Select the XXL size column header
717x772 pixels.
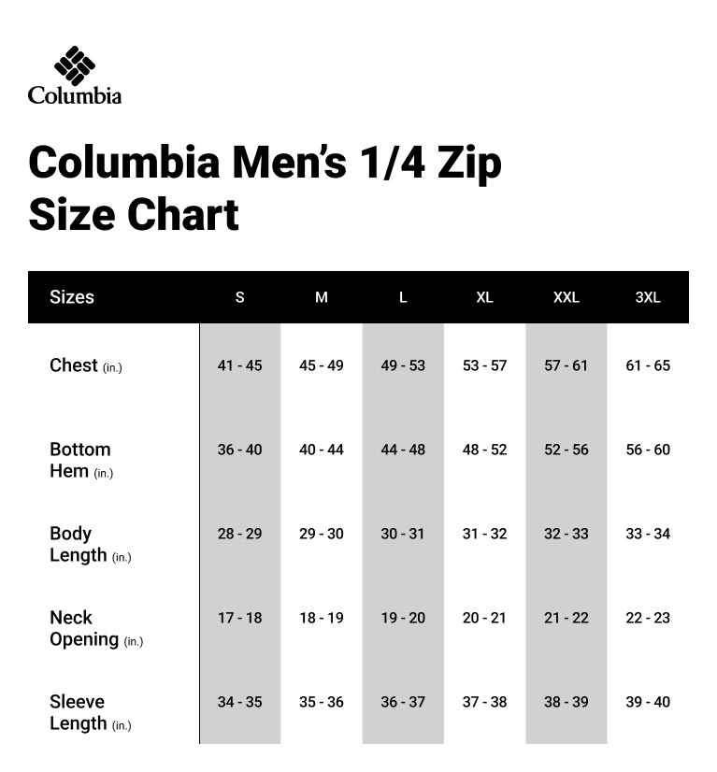point(566,297)
